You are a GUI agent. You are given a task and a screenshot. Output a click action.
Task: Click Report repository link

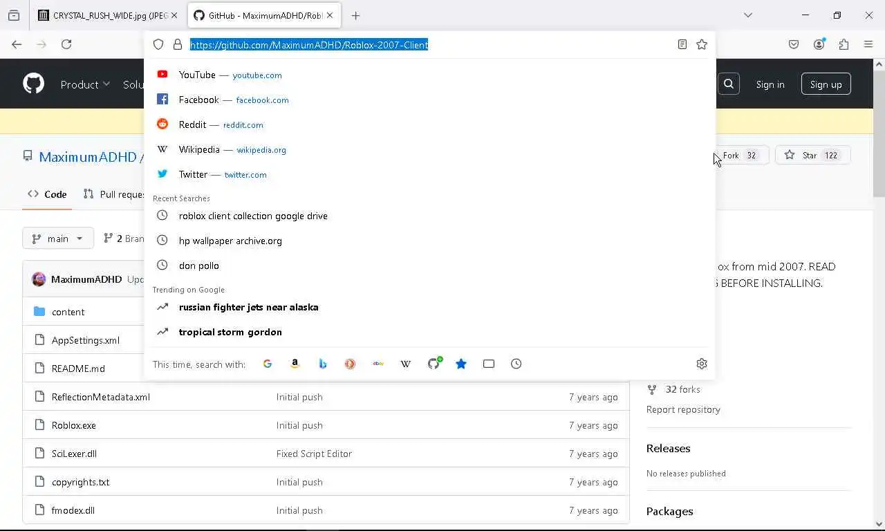point(683,409)
